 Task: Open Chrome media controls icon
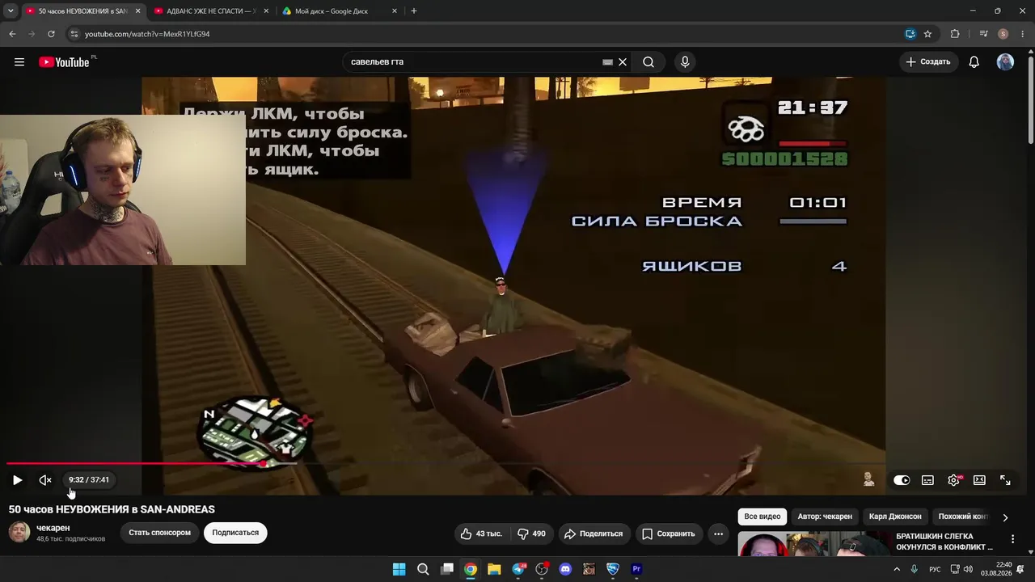point(983,34)
